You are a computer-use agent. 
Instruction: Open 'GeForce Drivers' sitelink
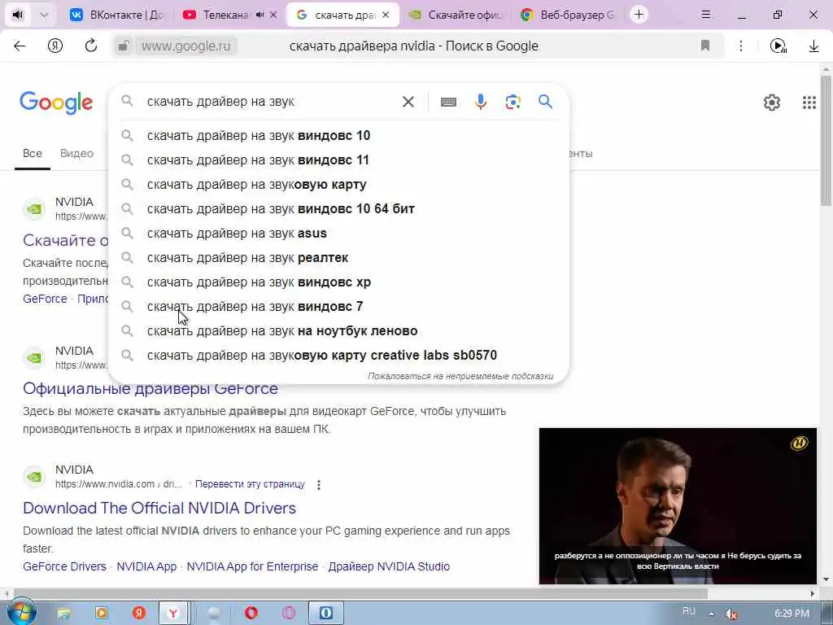point(64,566)
